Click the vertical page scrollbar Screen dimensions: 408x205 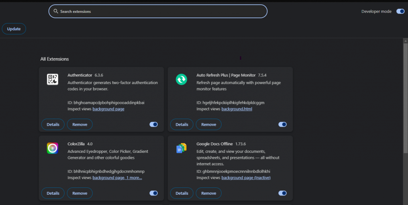(405, 96)
